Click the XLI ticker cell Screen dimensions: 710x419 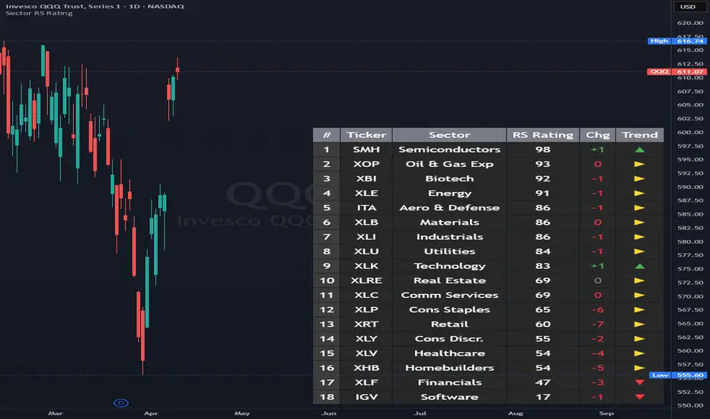click(366, 237)
